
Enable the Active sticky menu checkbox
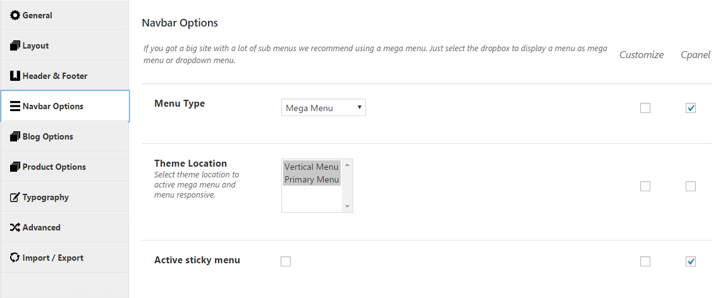286,261
